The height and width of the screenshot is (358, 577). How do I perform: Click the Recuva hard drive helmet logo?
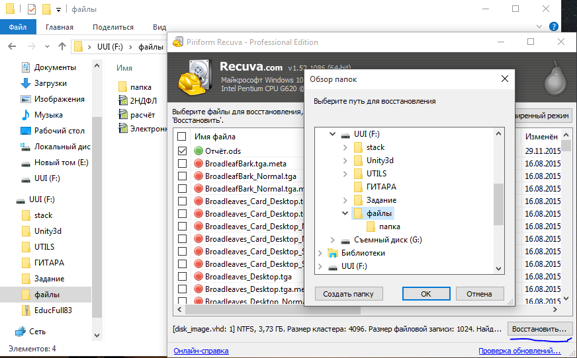point(196,77)
